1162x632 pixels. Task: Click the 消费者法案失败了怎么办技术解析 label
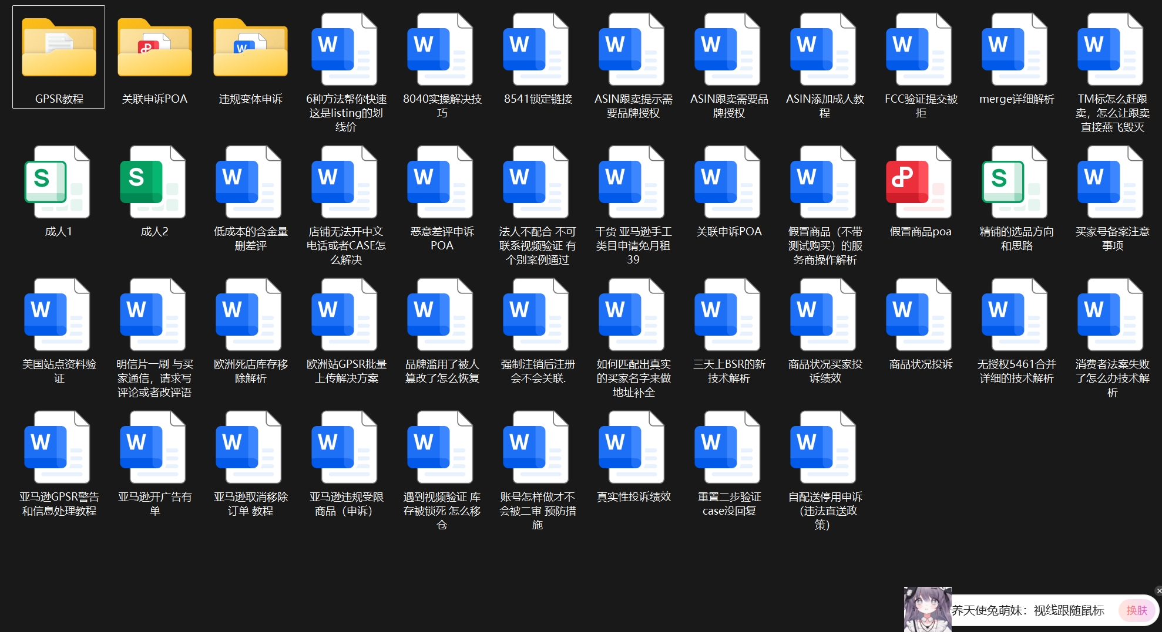(1112, 378)
